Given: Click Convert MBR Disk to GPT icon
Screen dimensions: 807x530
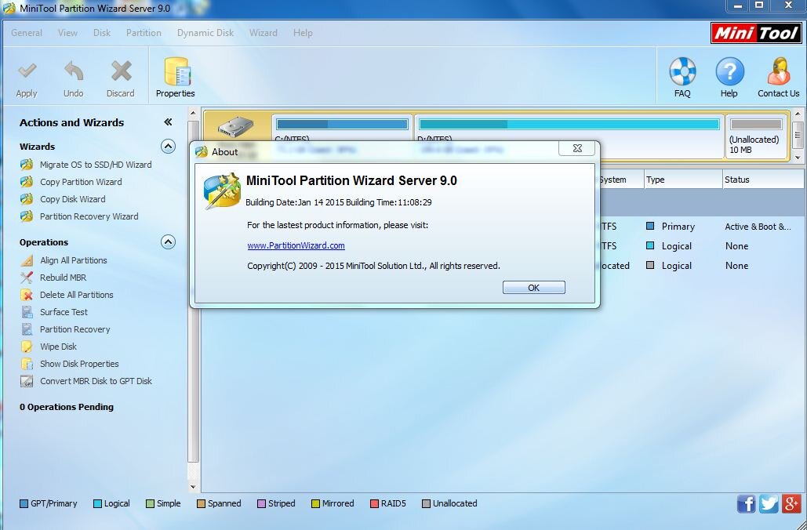Looking at the screenshot, I should click(x=26, y=381).
